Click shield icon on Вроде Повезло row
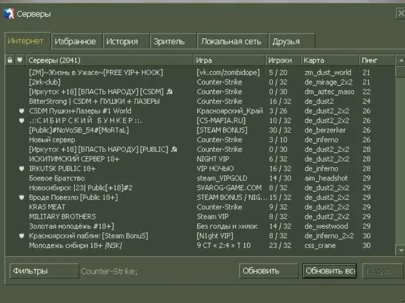Screen dimensions: 405x303 pos(22,197)
